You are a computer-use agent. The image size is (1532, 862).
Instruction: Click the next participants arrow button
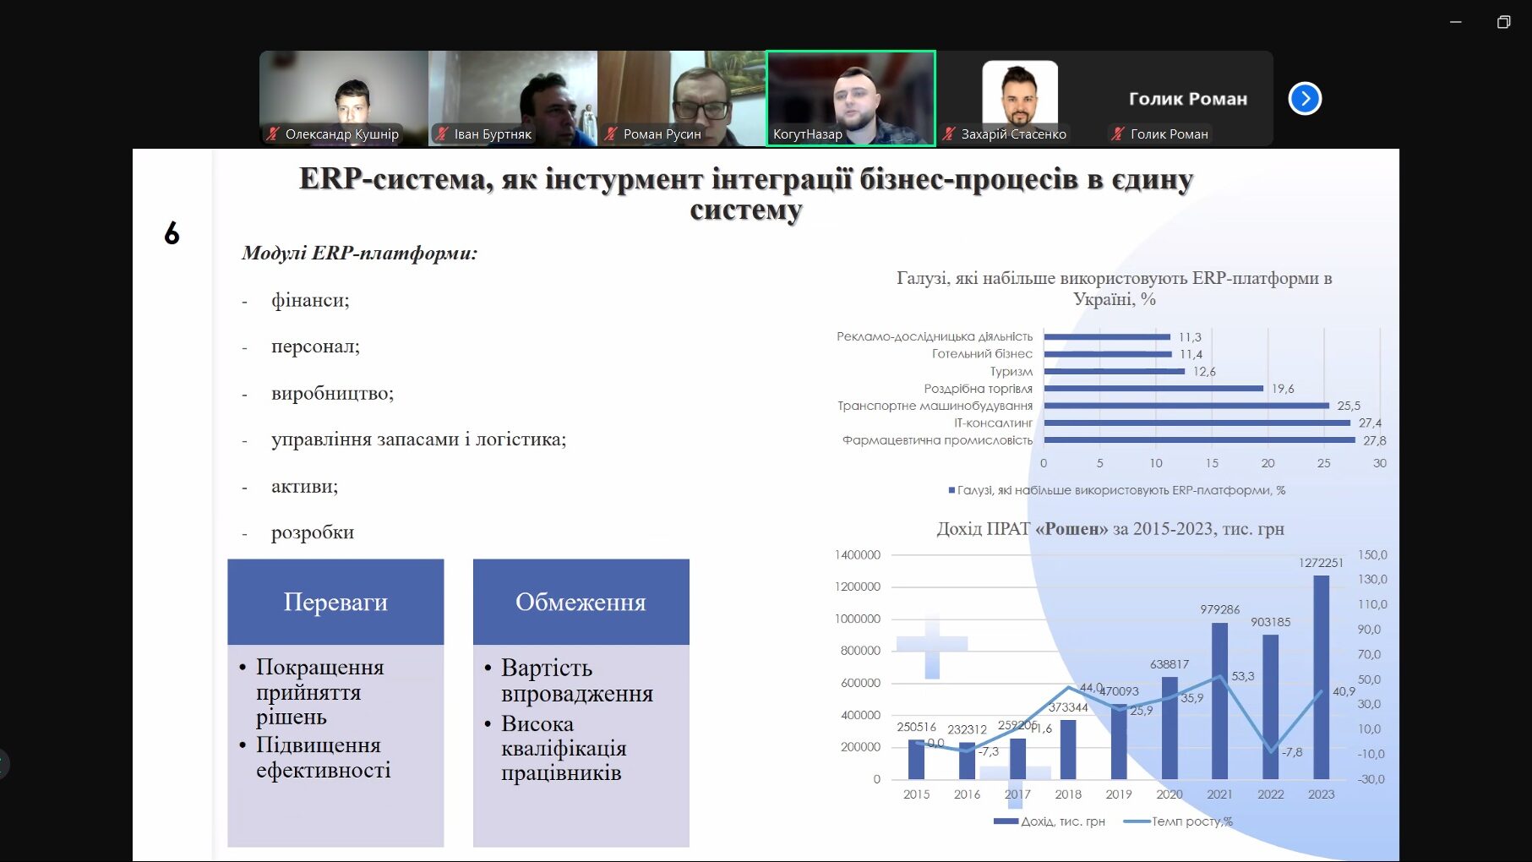pyautogui.click(x=1305, y=99)
